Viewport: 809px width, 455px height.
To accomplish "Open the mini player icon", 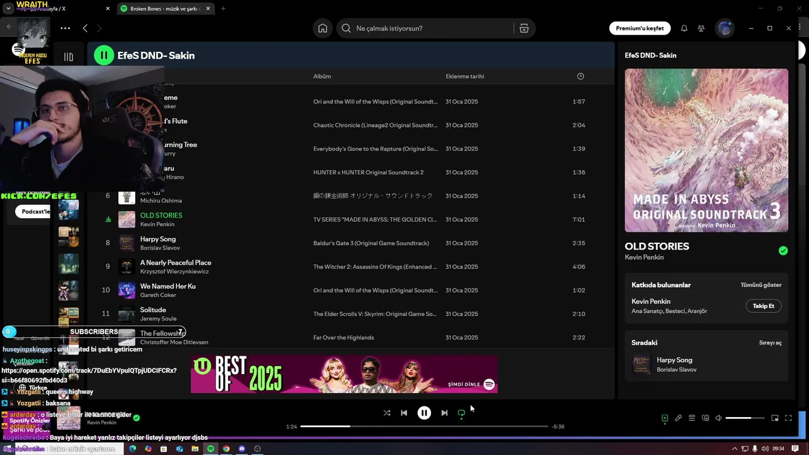I will click(x=775, y=418).
